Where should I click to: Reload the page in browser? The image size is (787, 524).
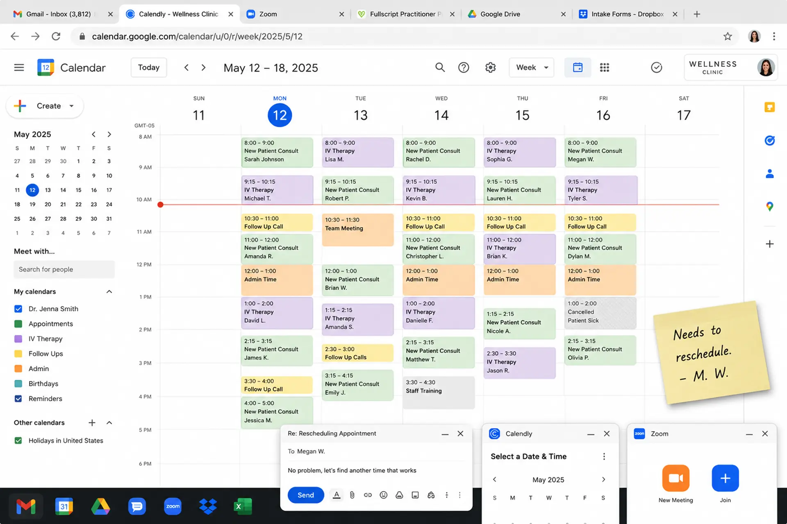point(56,36)
